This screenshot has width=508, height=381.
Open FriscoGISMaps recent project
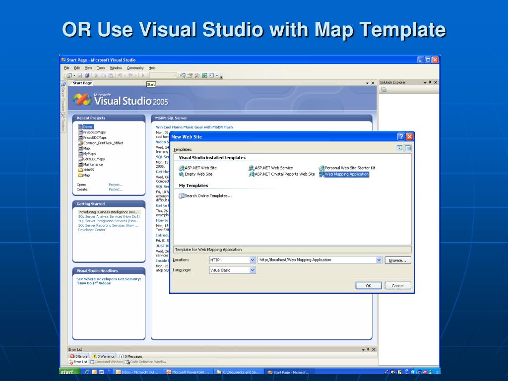[x=92, y=132]
